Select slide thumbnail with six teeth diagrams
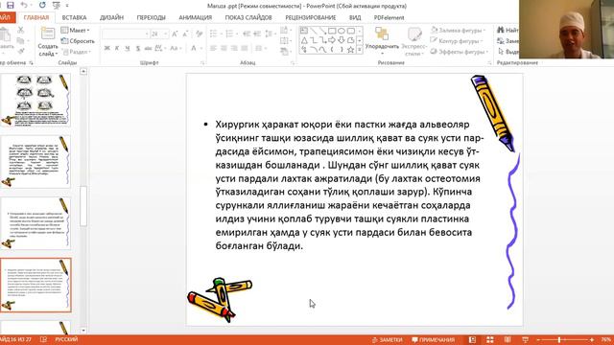This screenshot has width=614, height=345. coord(35,100)
